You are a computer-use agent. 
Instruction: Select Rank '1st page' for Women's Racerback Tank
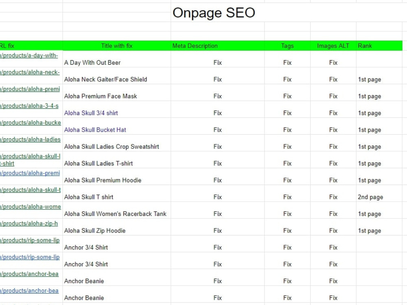click(379, 211)
